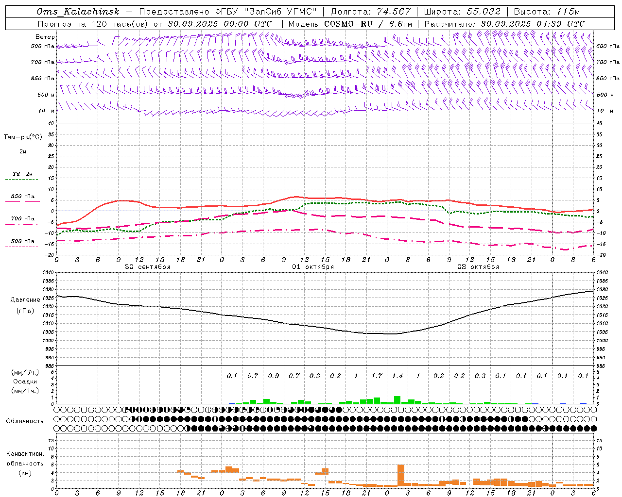This screenshot has height=497, width=622.
Task: Click the 'Высота: 115м' elevation value
Action: (x=547, y=12)
